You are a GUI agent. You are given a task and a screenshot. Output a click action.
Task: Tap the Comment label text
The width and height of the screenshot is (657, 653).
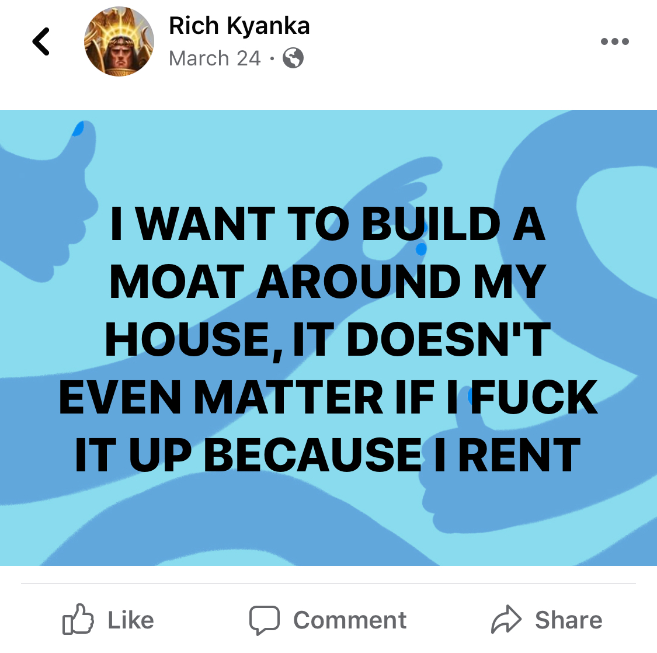[350, 620]
